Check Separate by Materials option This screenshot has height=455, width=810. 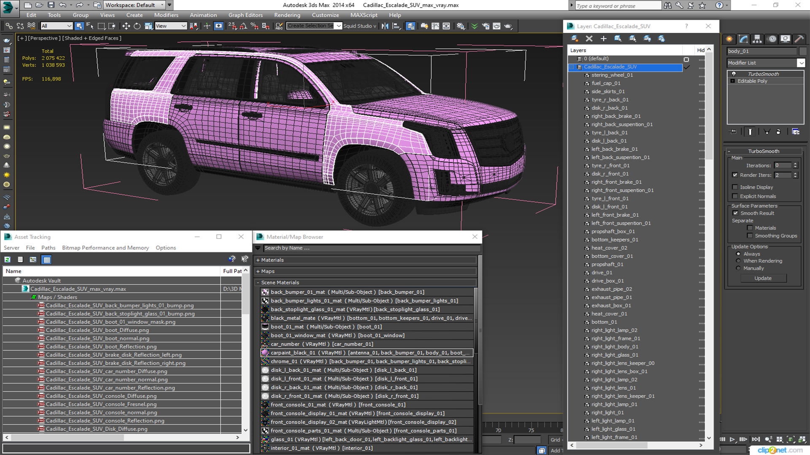(750, 228)
